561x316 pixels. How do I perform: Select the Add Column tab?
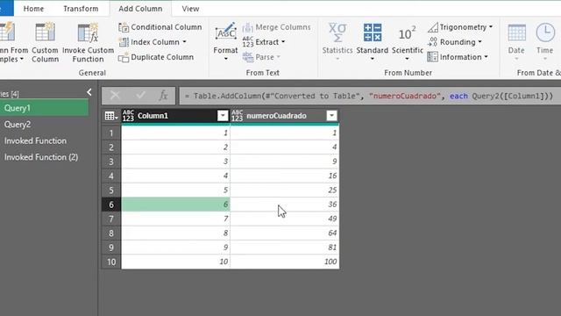tap(140, 9)
